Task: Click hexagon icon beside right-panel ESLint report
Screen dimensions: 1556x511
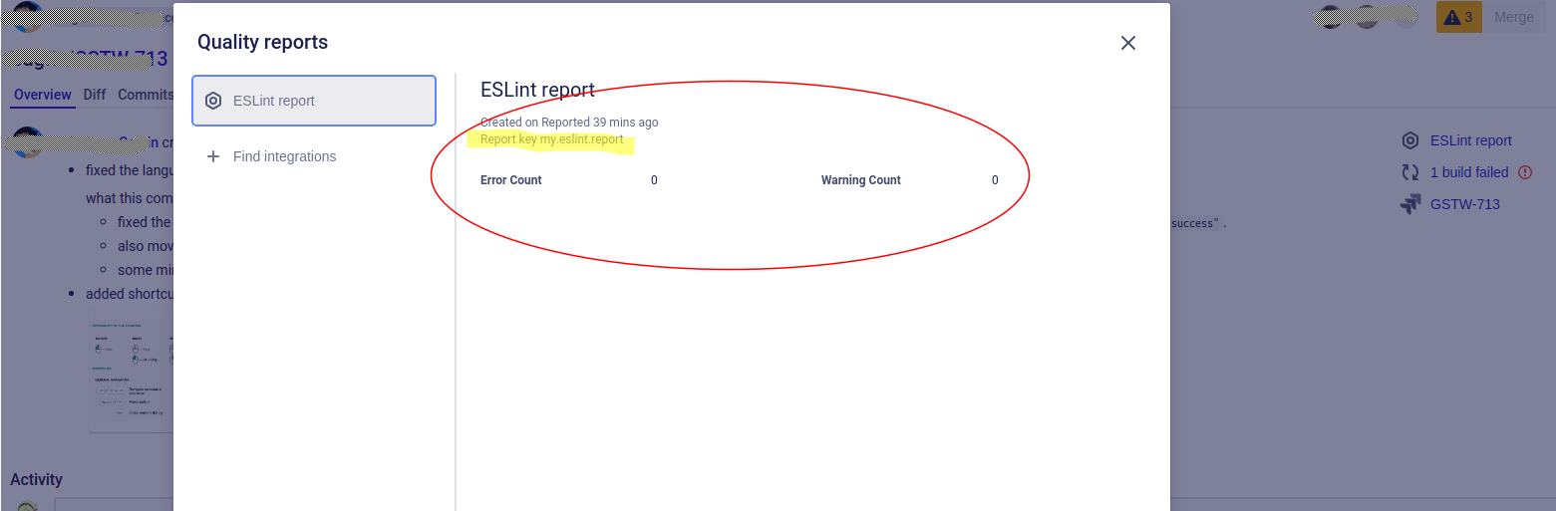Action: (1409, 140)
